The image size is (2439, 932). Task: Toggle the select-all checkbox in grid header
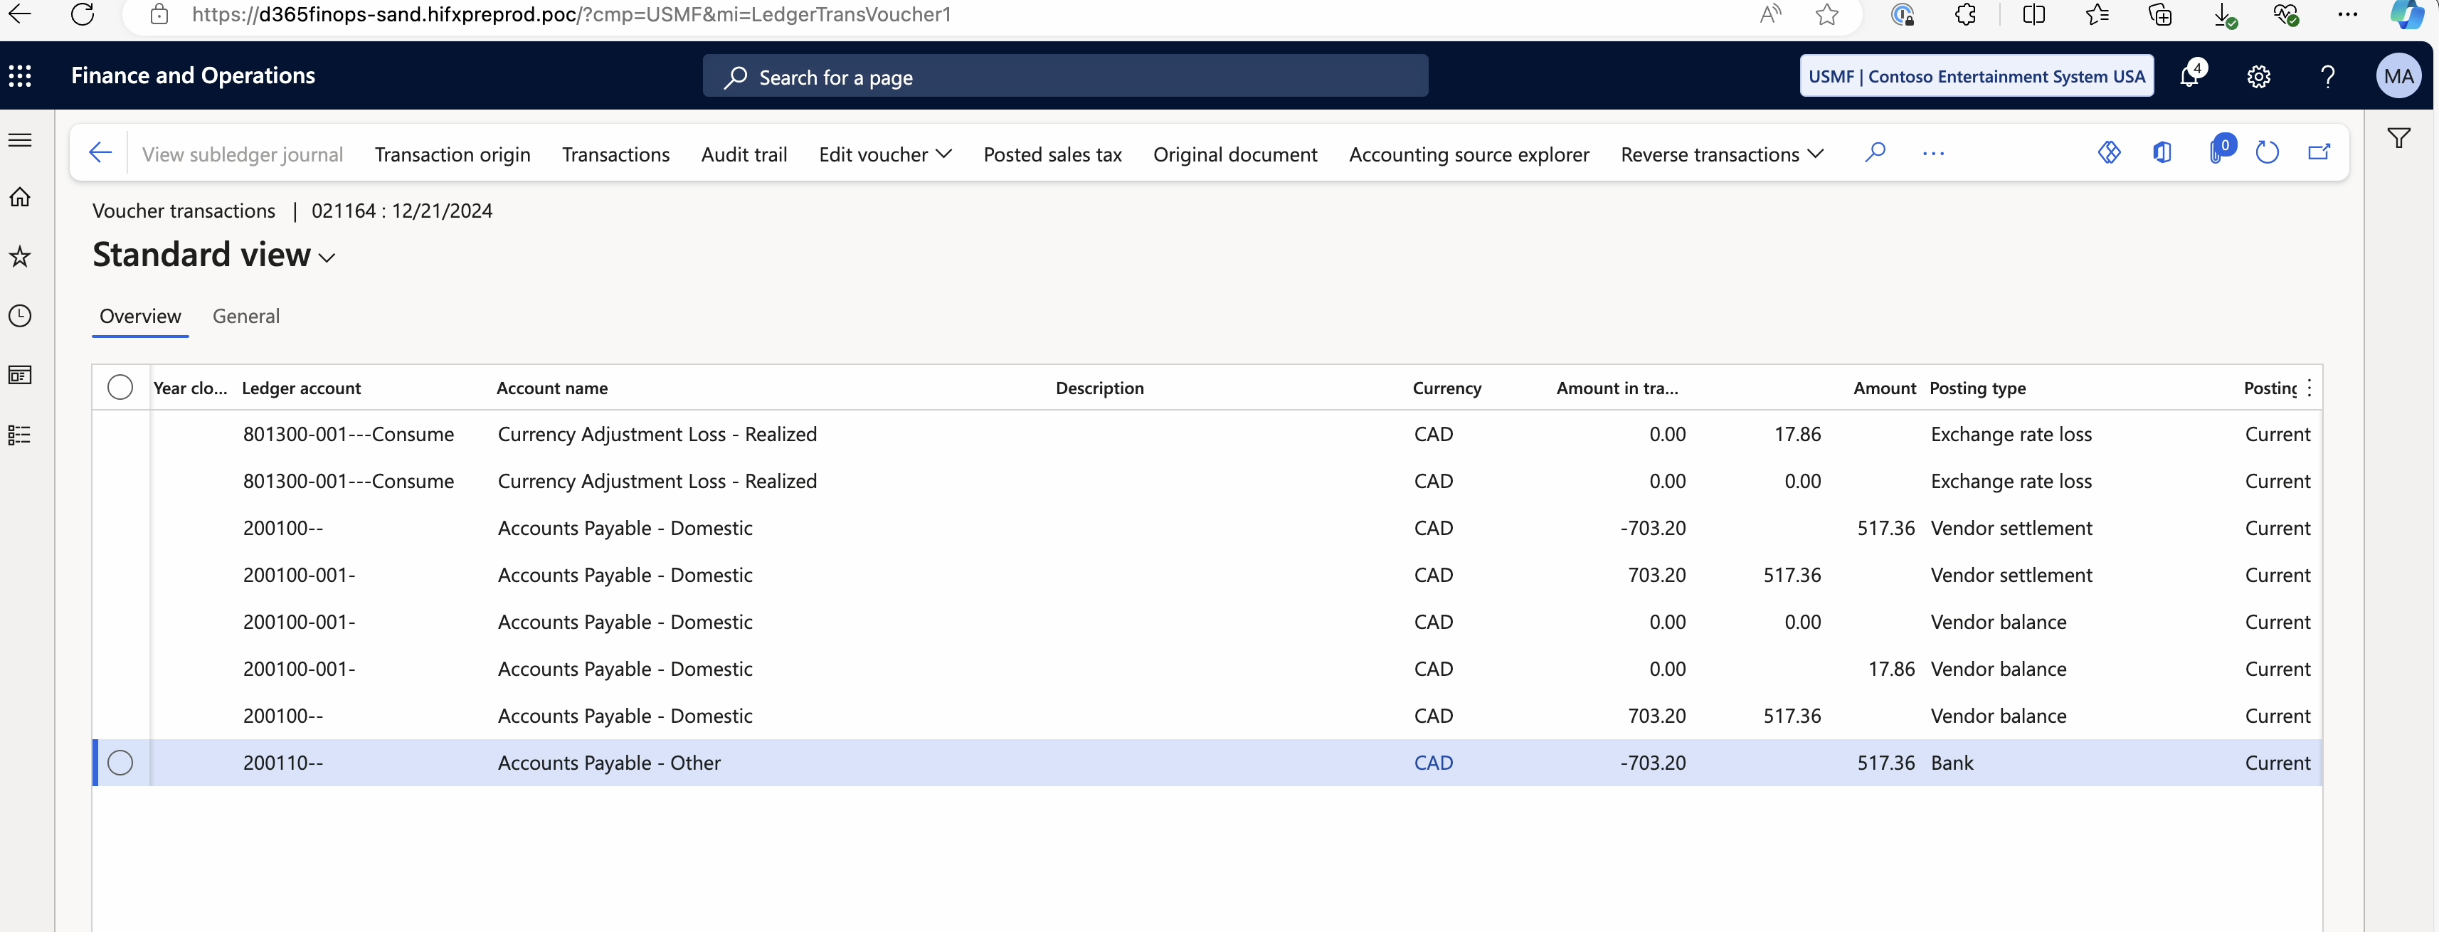click(x=120, y=386)
